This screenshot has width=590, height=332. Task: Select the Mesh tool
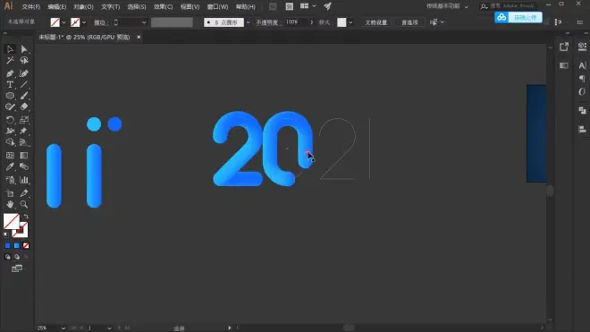[x=10, y=156]
